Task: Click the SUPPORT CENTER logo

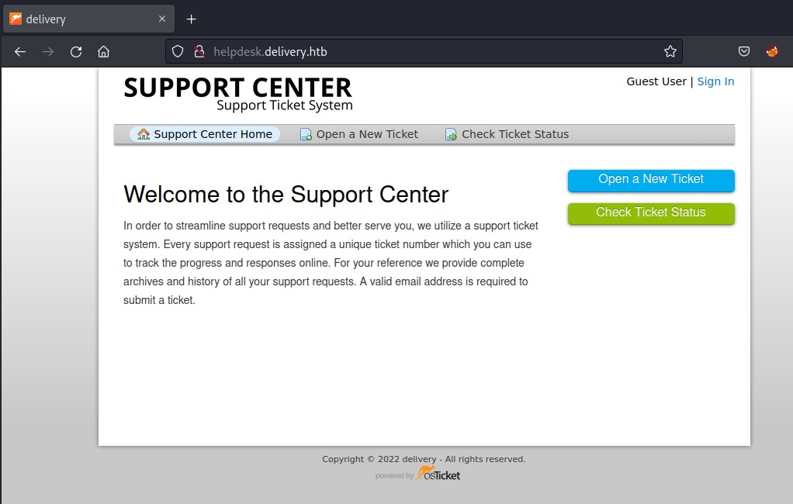Action: [237, 93]
